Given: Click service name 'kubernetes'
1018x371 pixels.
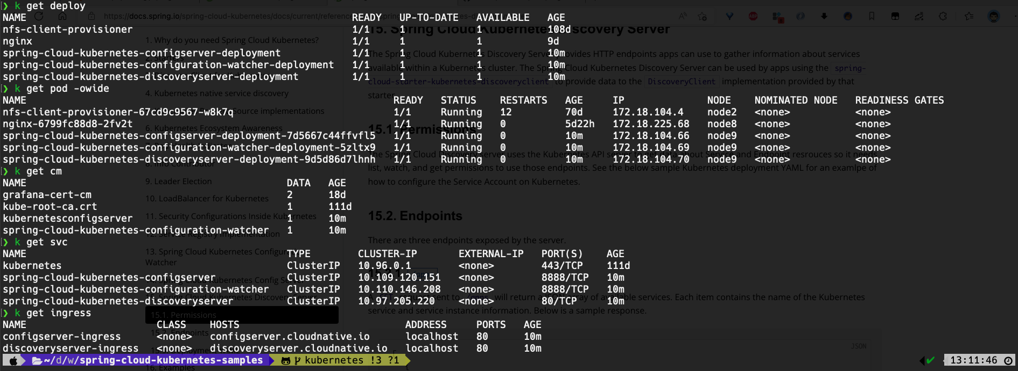Looking at the screenshot, I should [32, 266].
